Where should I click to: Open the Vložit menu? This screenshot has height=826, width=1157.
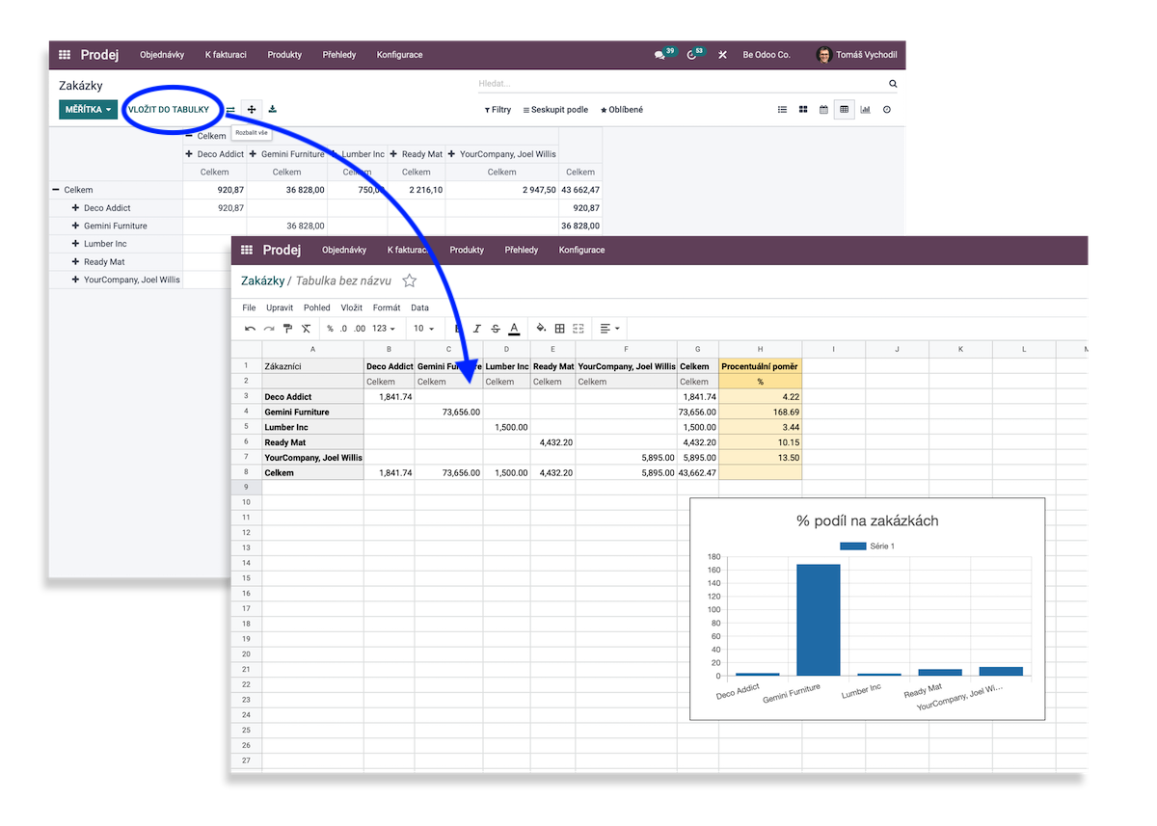[352, 307]
